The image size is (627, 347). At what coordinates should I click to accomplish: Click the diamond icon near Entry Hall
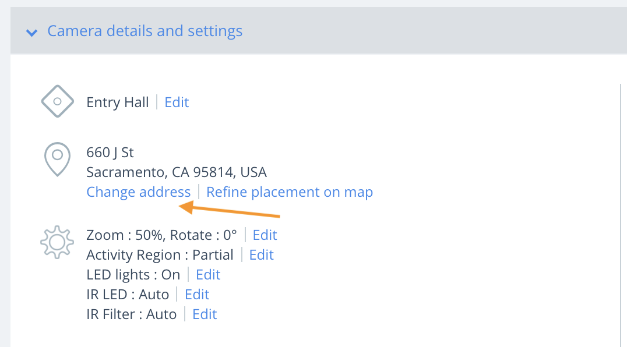(x=57, y=101)
